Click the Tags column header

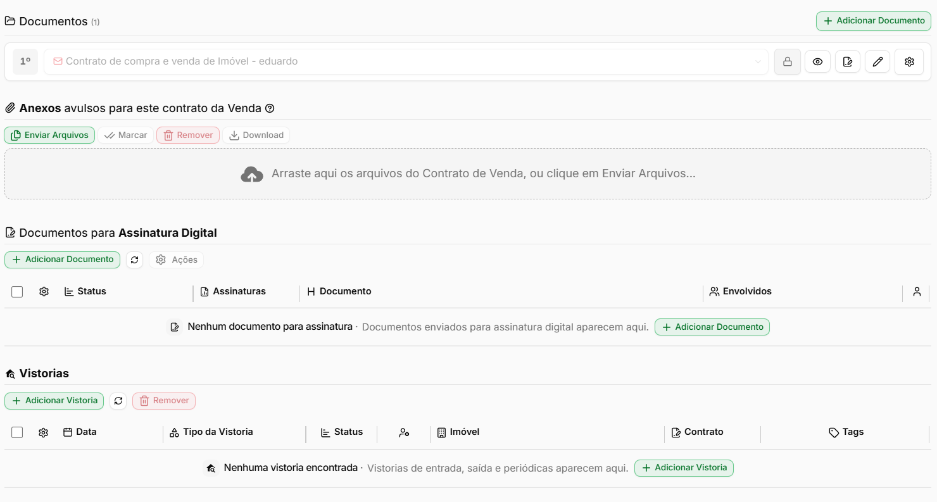pos(846,432)
